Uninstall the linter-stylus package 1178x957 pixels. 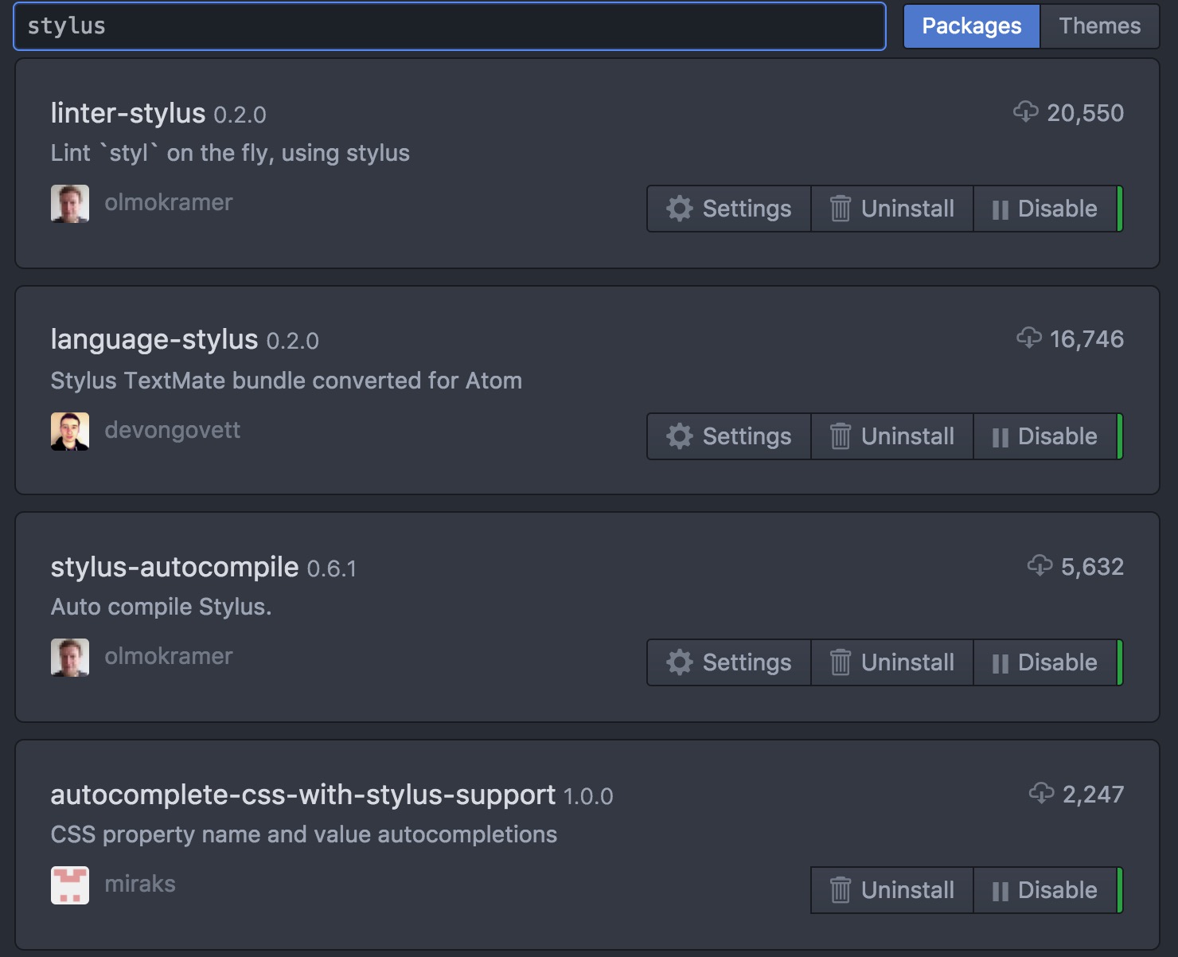892,209
